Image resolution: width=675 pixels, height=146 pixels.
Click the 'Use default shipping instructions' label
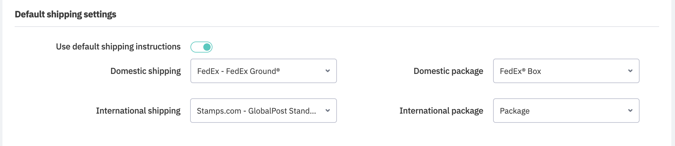point(118,47)
